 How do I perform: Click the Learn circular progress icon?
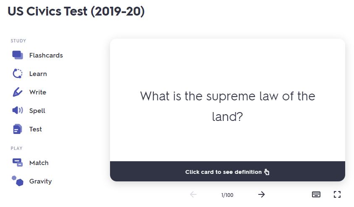pos(18,73)
